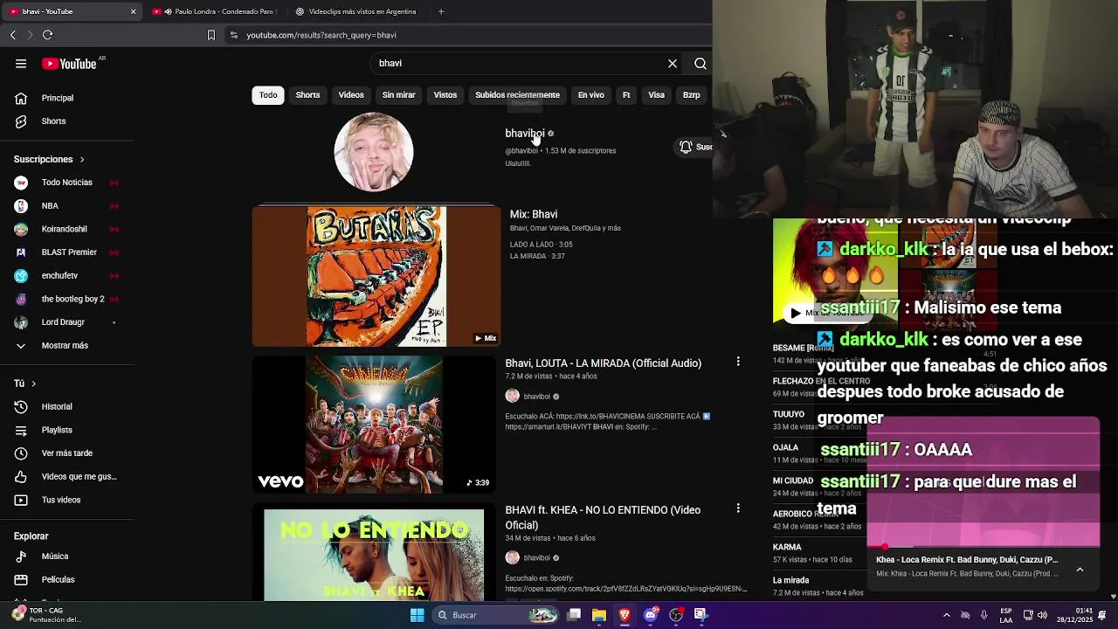Select the 'Bzrp' filter chip
Viewport: 1118px width, 629px height.
click(x=691, y=94)
